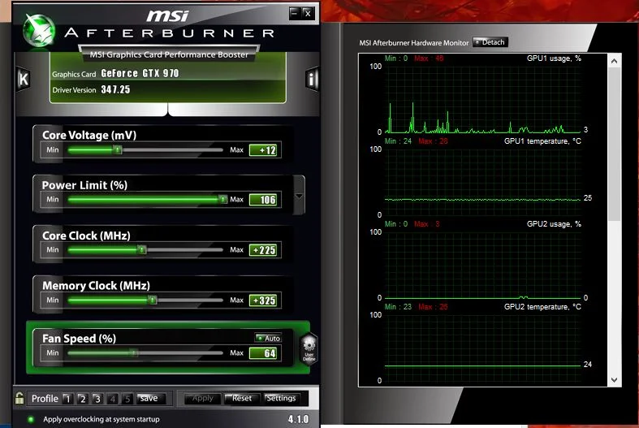This screenshot has height=428, width=639.
Task: Click the Core Clock +225 value field
Action: (265, 250)
